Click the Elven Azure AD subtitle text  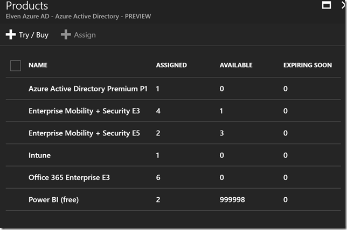click(x=78, y=17)
